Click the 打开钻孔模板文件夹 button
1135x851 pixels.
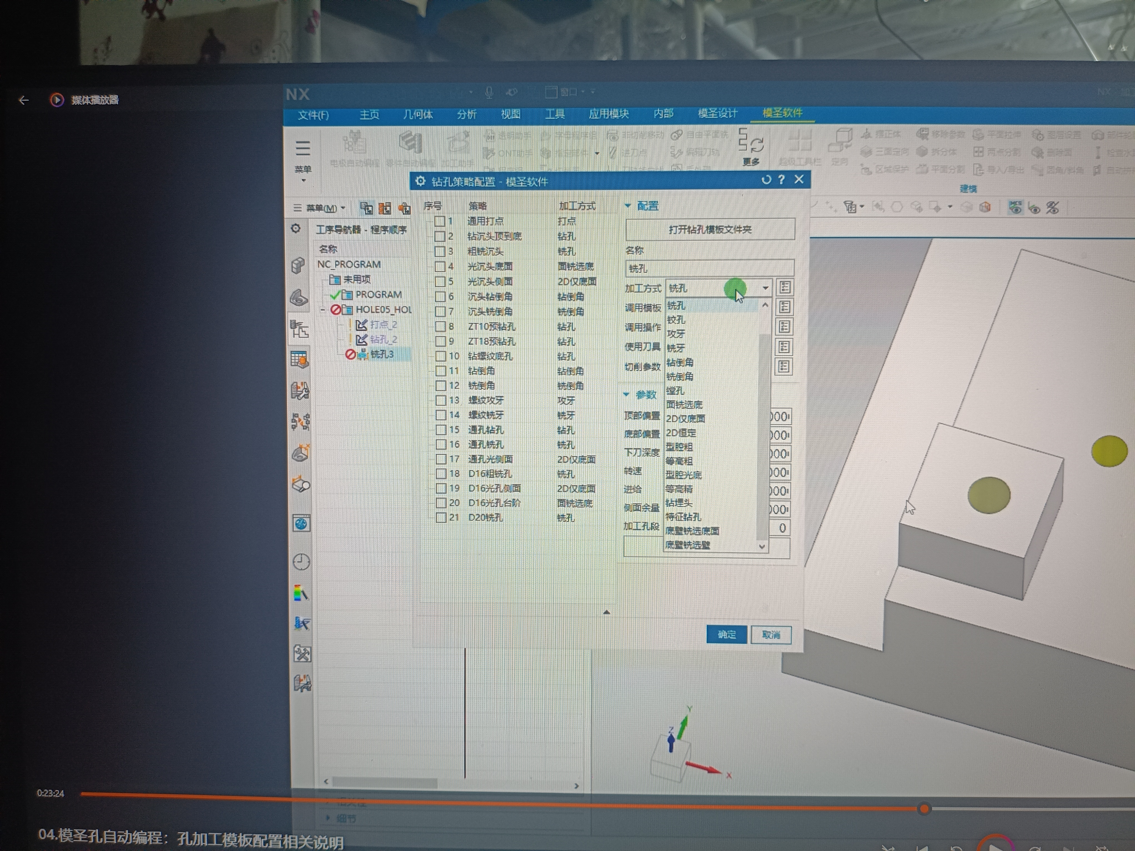710,229
